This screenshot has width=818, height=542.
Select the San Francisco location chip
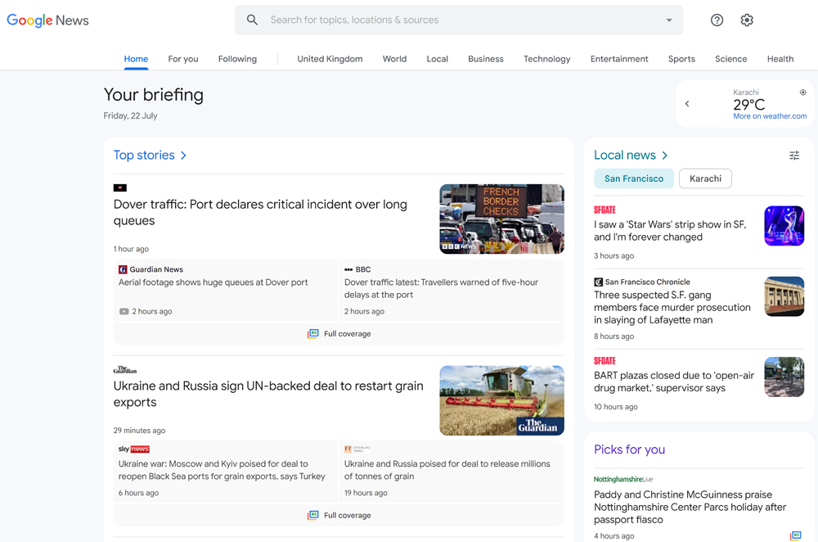point(634,178)
